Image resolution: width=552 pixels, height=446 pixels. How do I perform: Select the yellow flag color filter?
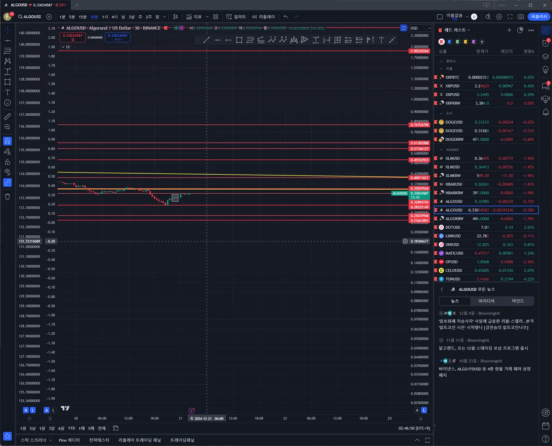click(466, 42)
